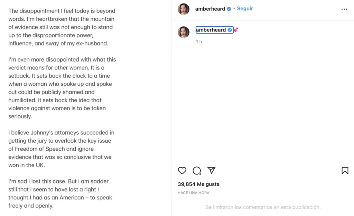Click the verified badge in post header
Image resolution: width=354 pixels, height=216 pixels.
pyautogui.click(x=229, y=9)
